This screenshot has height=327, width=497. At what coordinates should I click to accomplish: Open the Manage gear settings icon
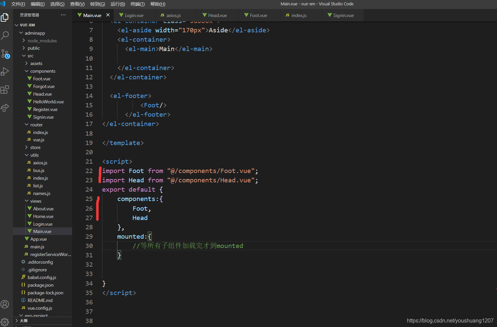click(x=5, y=322)
